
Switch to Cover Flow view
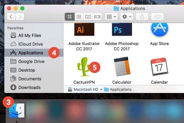(97, 17)
